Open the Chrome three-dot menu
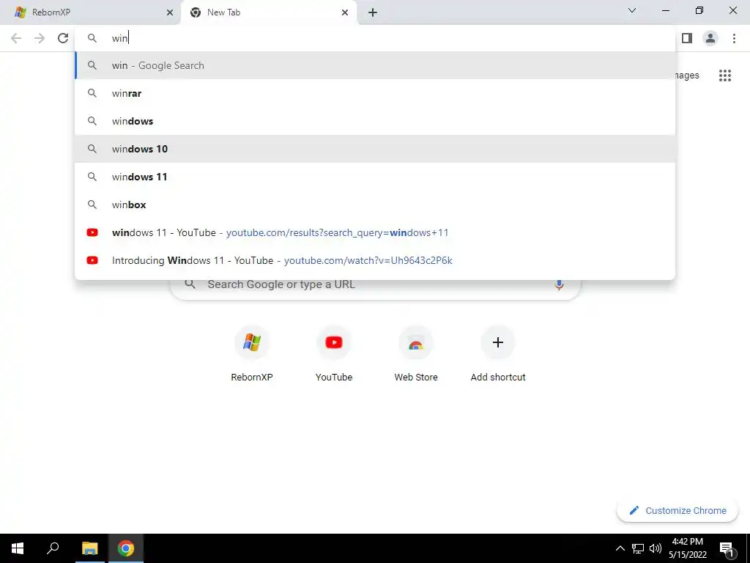This screenshot has width=750, height=563. [x=734, y=38]
